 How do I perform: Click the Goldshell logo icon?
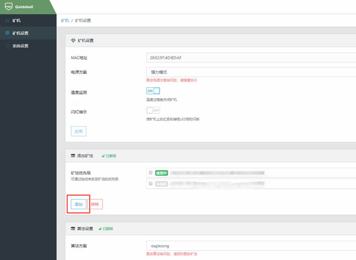8,7
